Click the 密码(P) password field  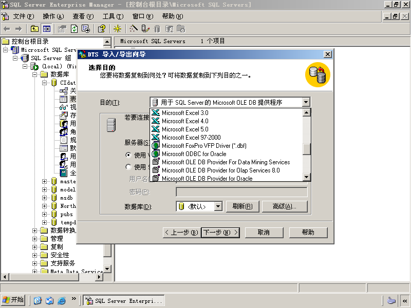[241, 192]
